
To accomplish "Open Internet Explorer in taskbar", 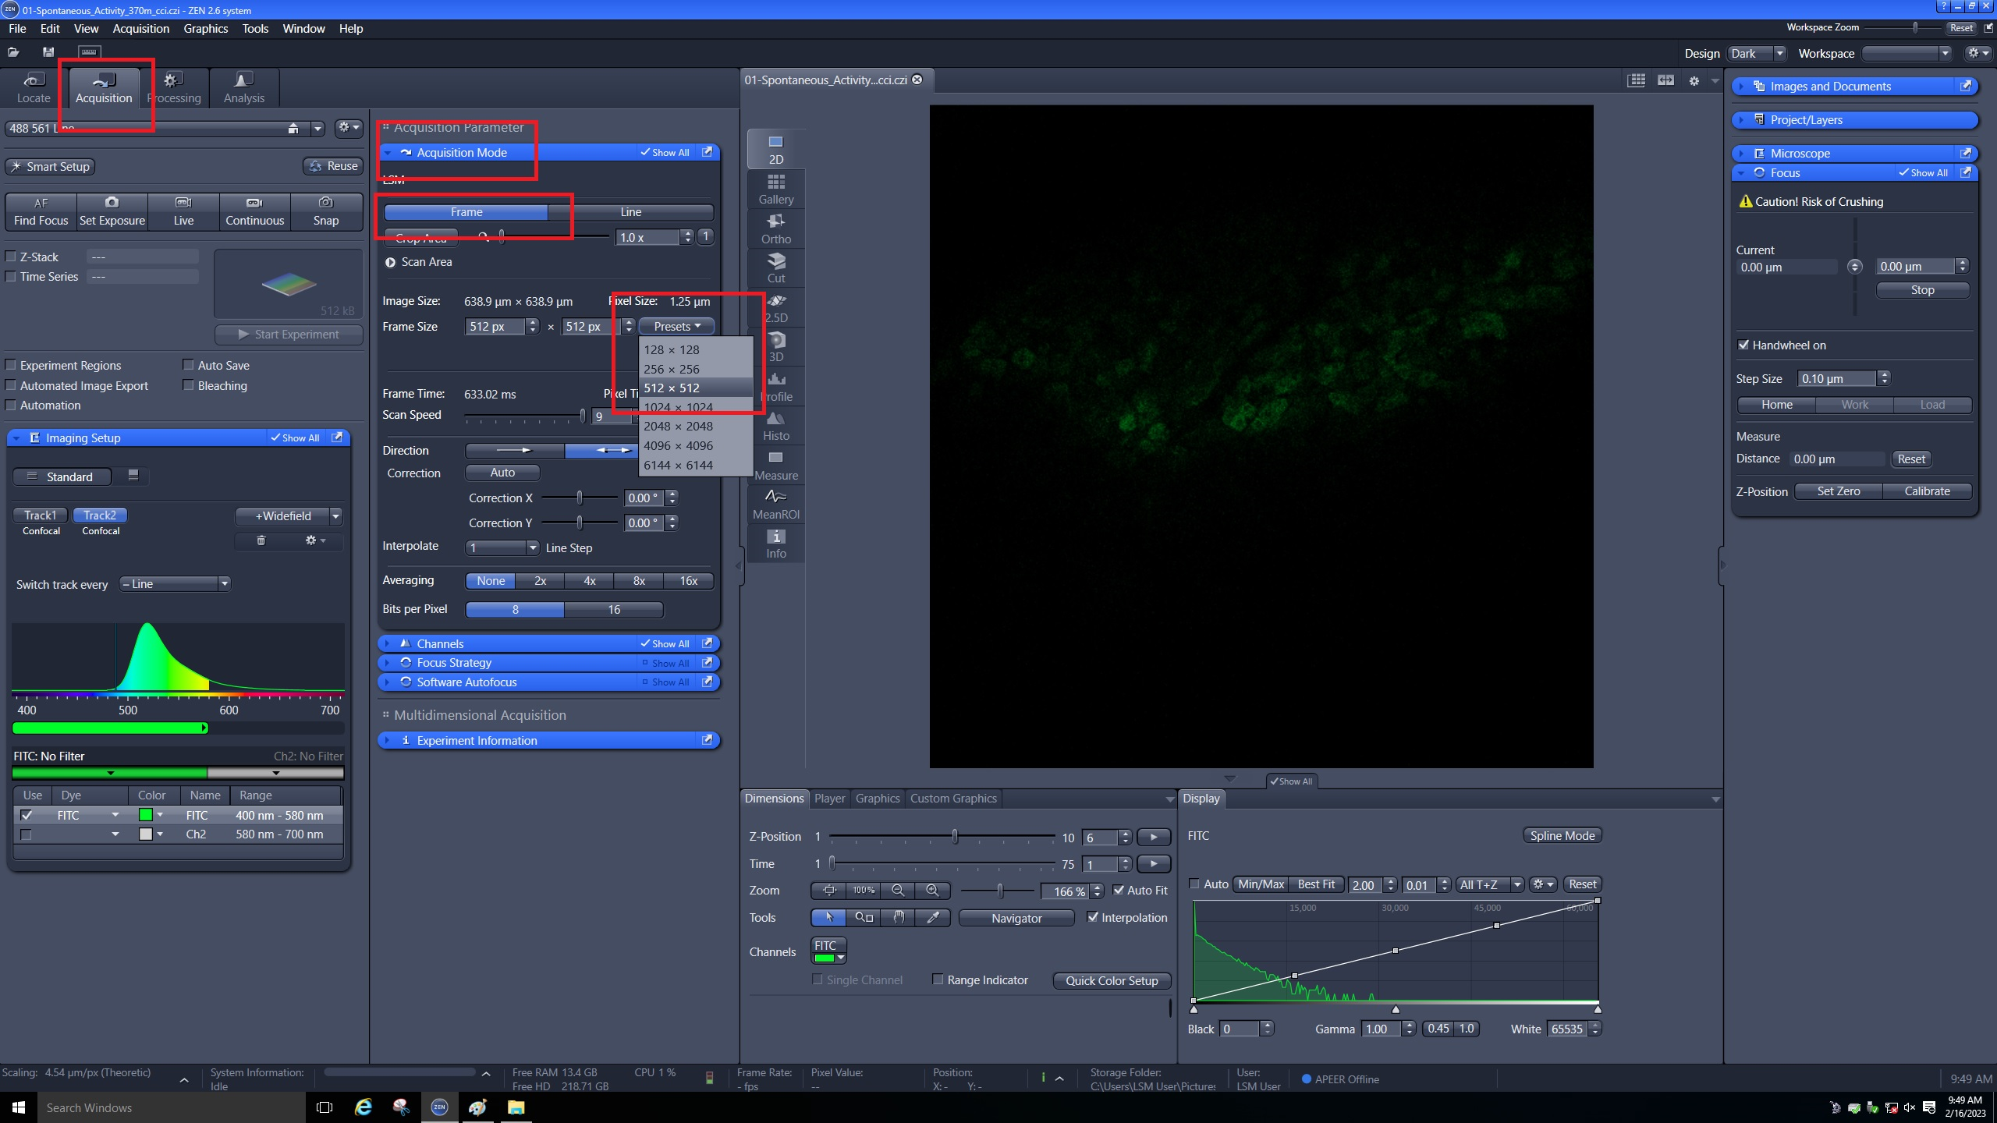I will point(364,1107).
